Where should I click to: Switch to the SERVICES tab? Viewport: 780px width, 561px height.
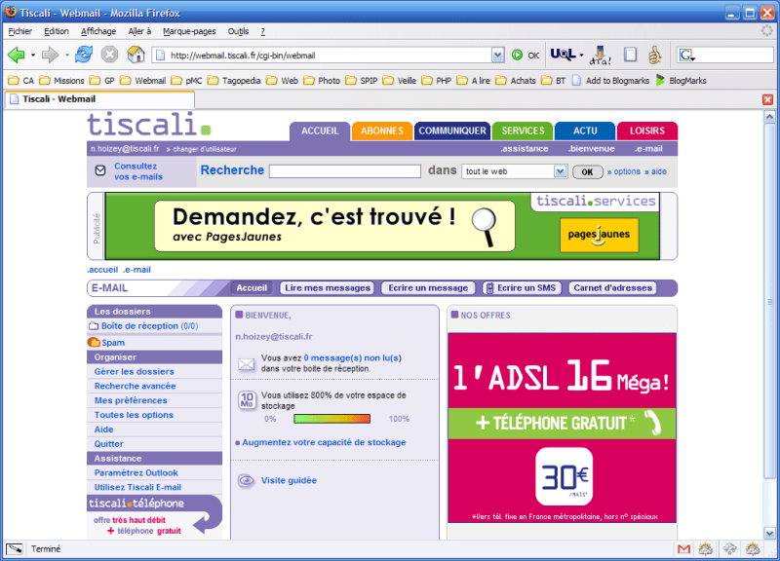point(523,131)
